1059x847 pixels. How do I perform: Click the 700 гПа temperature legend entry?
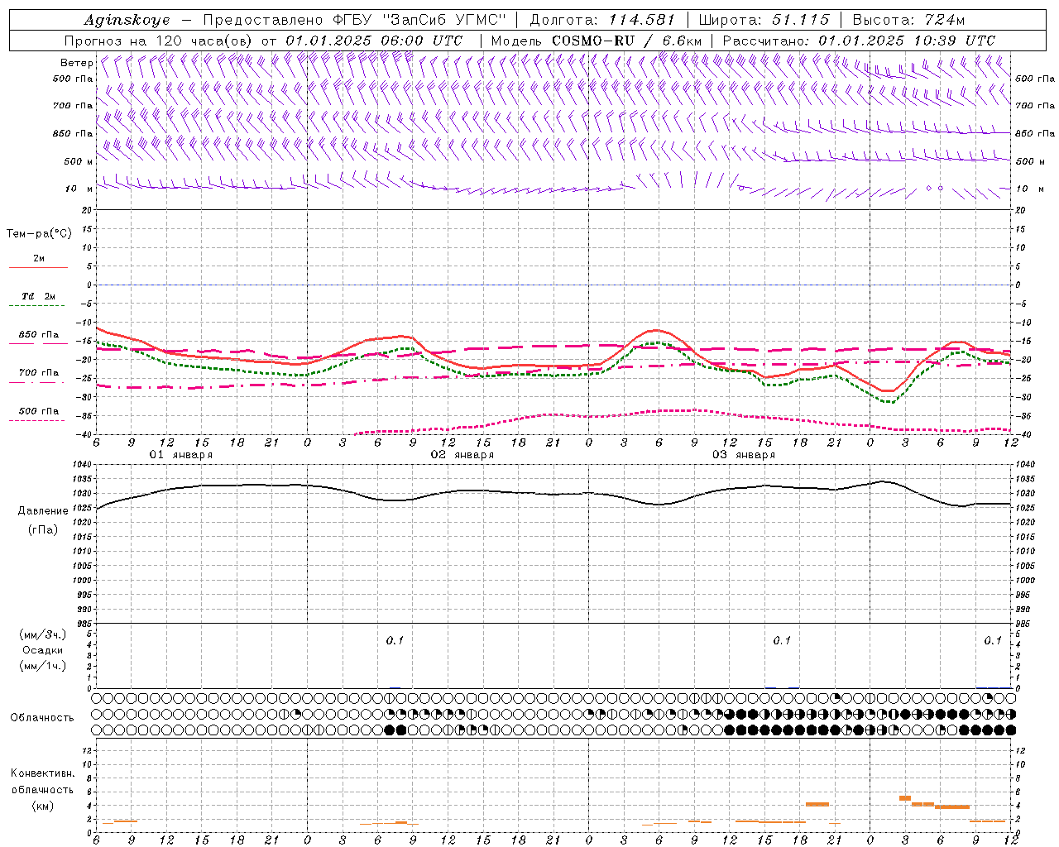(39, 372)
